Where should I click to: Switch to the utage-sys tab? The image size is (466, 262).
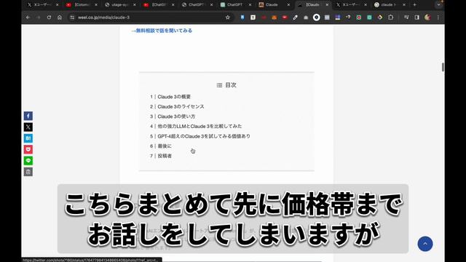(120, 5)
